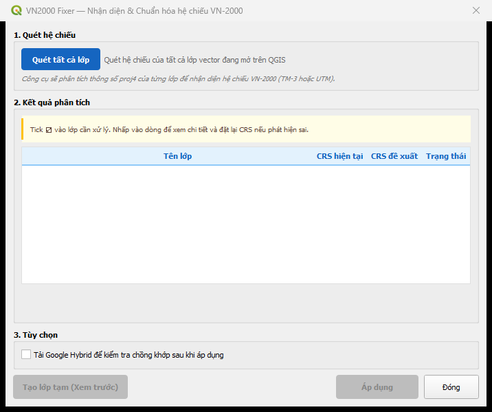Click the 'Quét tất cả lớp' scan button
The image size is (492, 412).
[x=60, y=59]
